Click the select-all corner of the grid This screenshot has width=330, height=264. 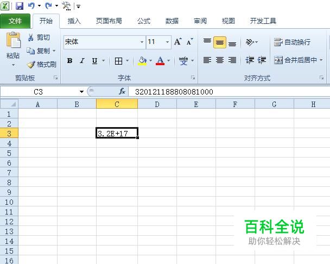tap(9, 104)
